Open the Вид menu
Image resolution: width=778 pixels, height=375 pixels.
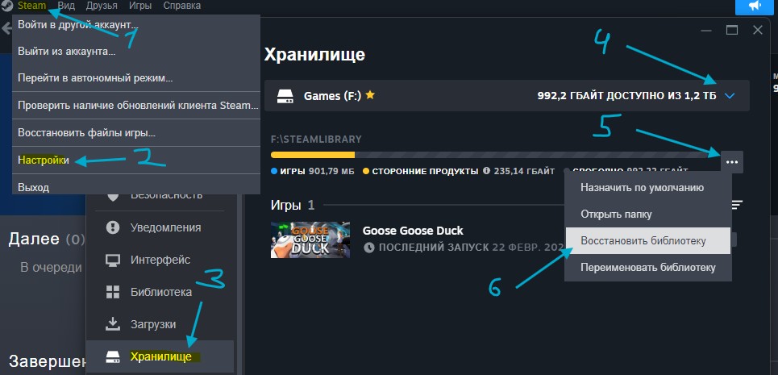[x=66, y=6]
